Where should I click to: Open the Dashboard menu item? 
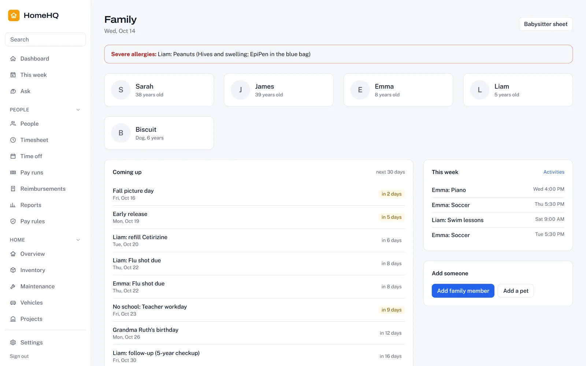(x=45, y=59)
